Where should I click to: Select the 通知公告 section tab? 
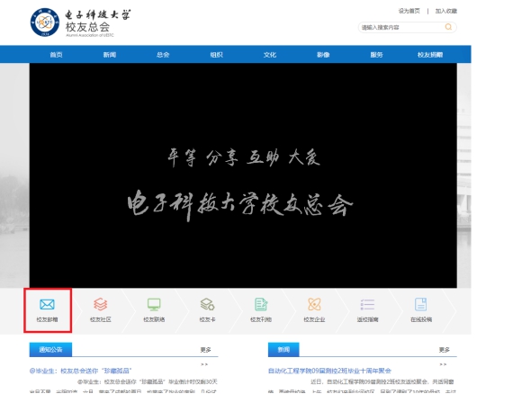pos(50,350)
